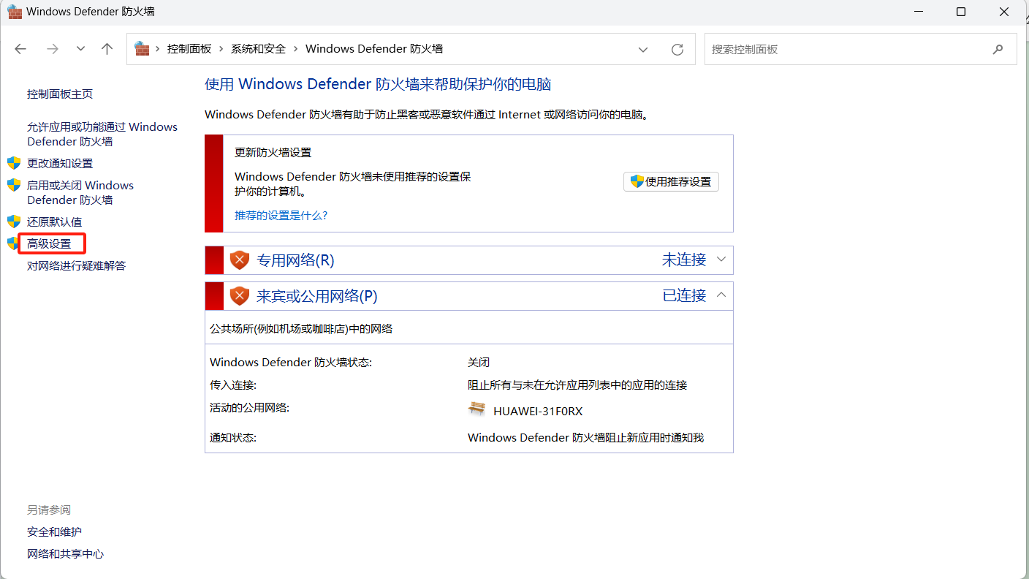Click the 更新防火墙设置 heading text

point(273,153)
